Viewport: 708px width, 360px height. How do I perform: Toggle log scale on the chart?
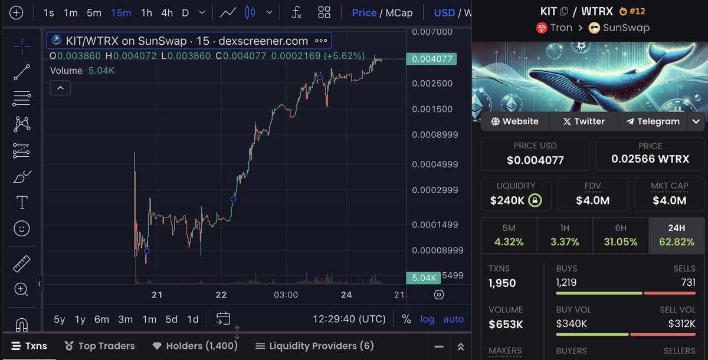pyautogui.click(x=427, y=319)
